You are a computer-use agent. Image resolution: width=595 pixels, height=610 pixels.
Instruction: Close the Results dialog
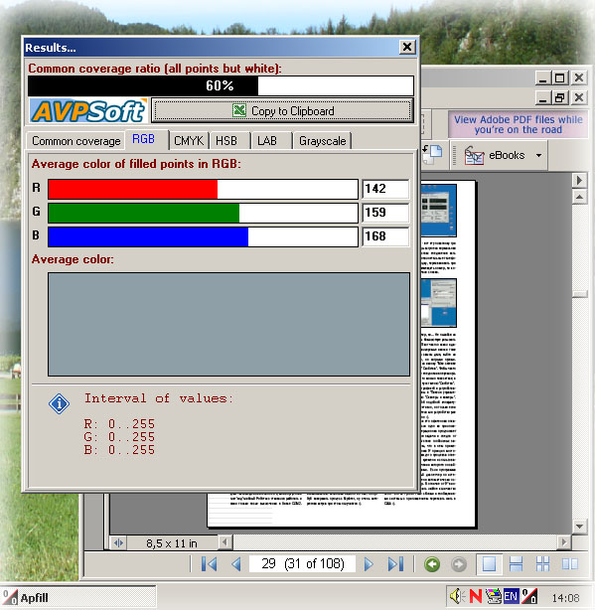pyautogui.click(x=407, y=47)
